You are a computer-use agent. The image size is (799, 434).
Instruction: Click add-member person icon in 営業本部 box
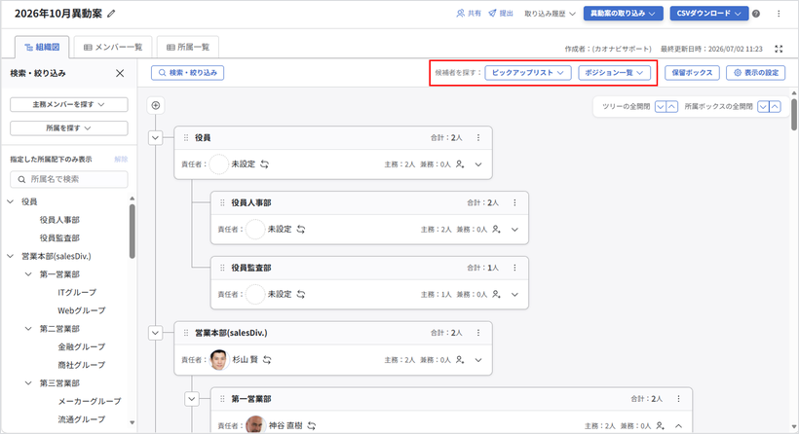pos(460,360)
